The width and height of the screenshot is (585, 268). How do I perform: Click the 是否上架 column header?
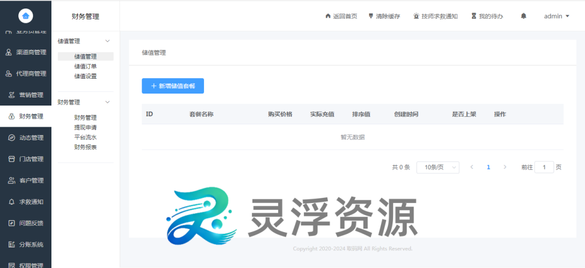tap(464, 114)
